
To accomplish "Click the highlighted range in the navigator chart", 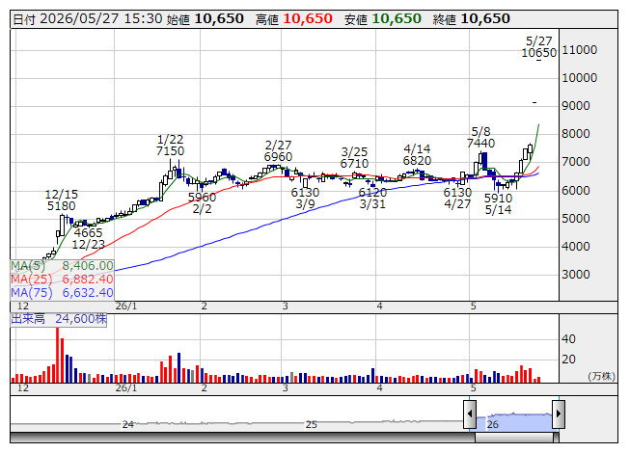I will [x=514, y=421].
